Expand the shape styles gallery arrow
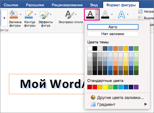 (x=5, y=18)
